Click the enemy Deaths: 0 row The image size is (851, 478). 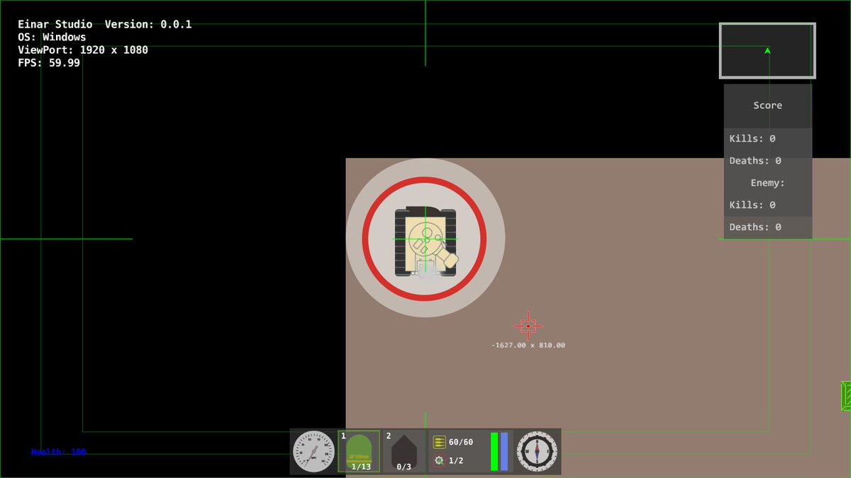tap(767, 227)
